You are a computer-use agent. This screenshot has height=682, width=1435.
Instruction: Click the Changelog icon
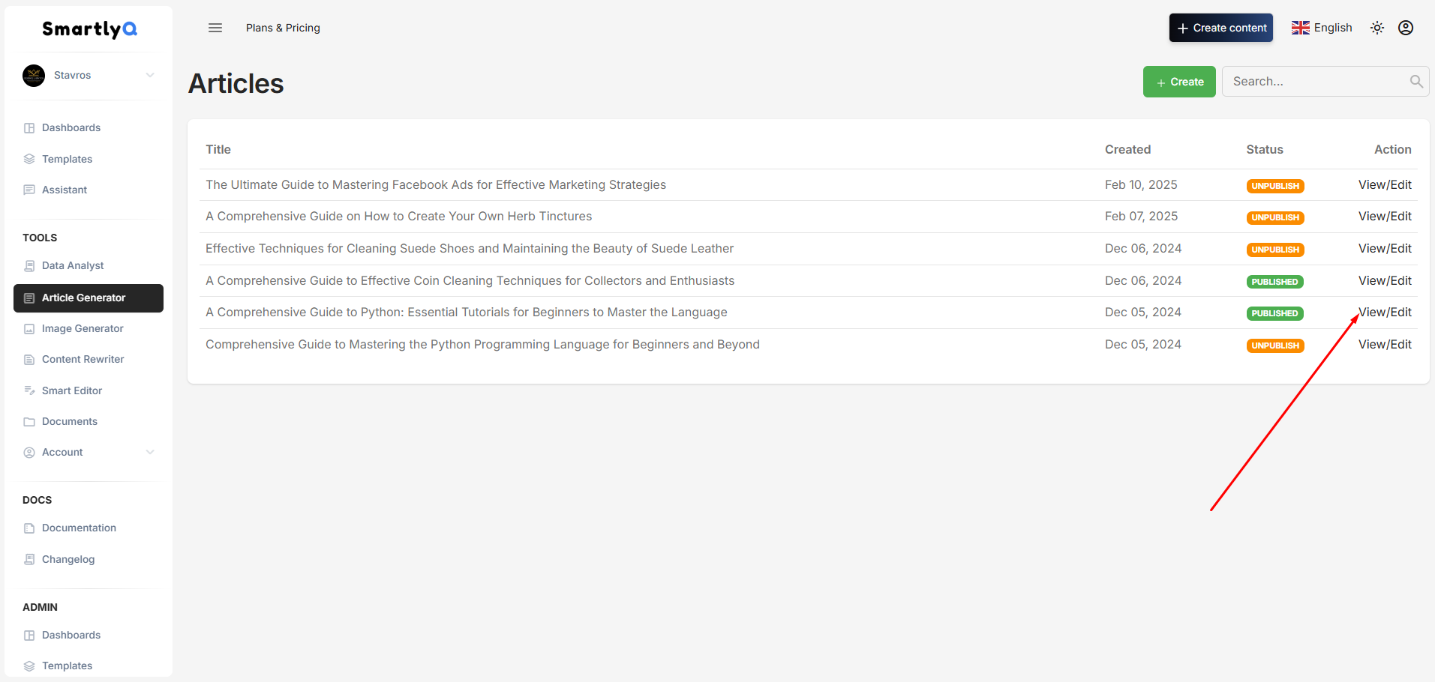click(x=29, y=559)
